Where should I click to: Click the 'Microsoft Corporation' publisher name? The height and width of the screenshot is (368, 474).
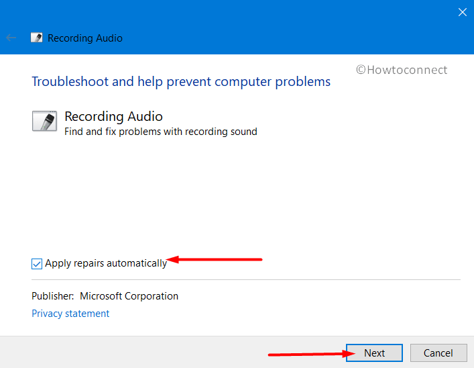(129, 296)
